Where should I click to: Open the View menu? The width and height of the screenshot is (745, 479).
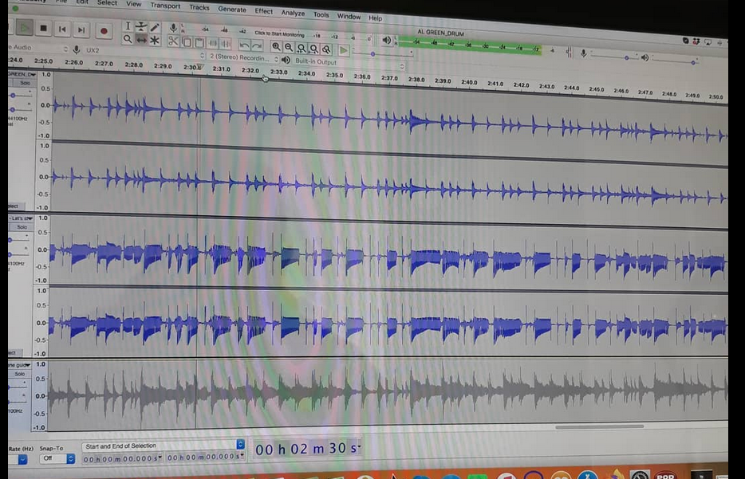[x=133, y=4]
